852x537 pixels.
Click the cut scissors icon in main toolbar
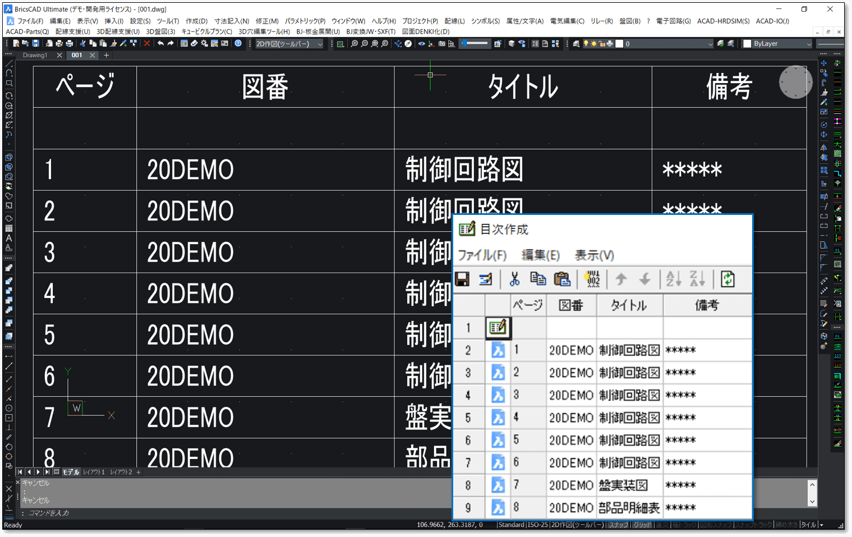[x=82, y=43]
